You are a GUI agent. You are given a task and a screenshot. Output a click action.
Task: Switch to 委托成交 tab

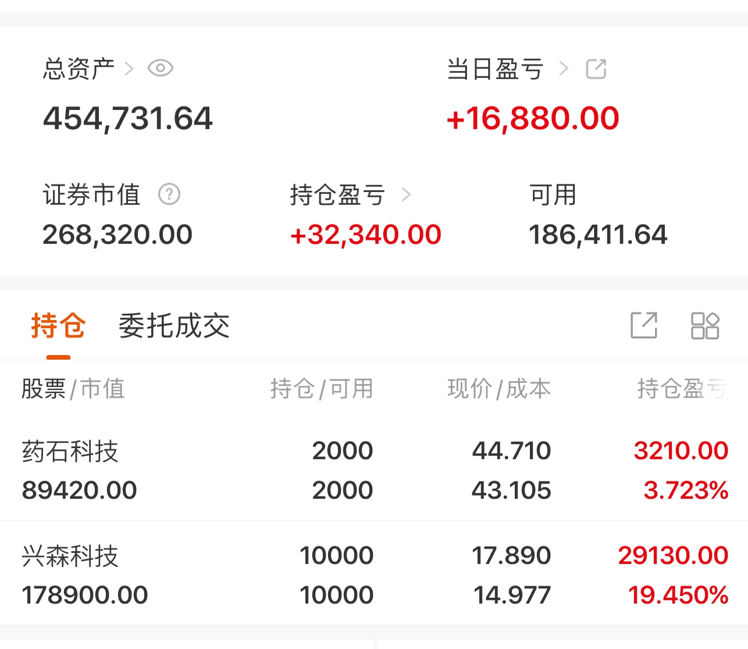[x=174, y=325]
